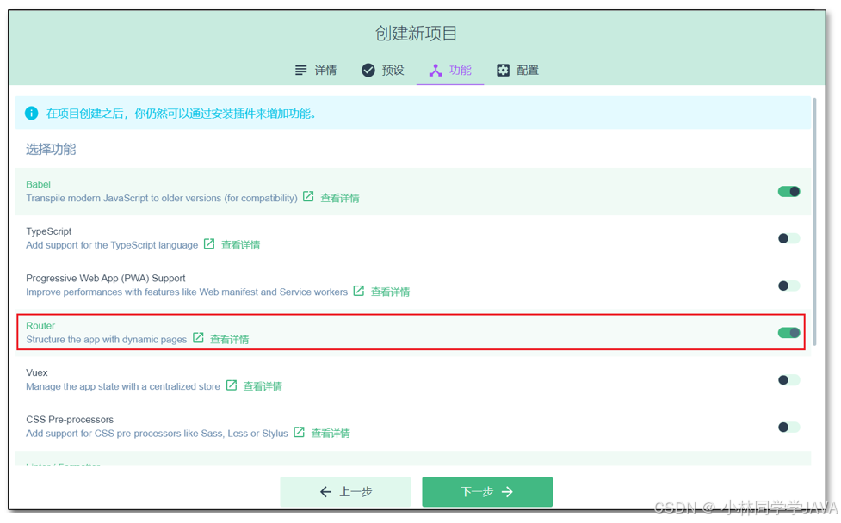Click description 'Add support for the TypeScript language'
This screenshot has width=841, height=523.
click(112, 245)
